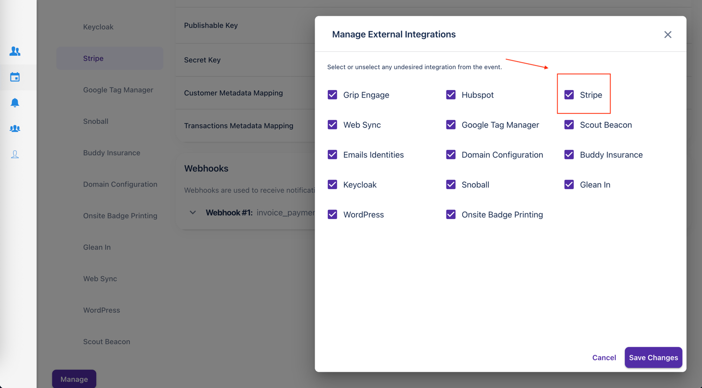Open notifications via the bell icon
The height and width of the screenshot is (388, 702).
[x=15, y=102]
